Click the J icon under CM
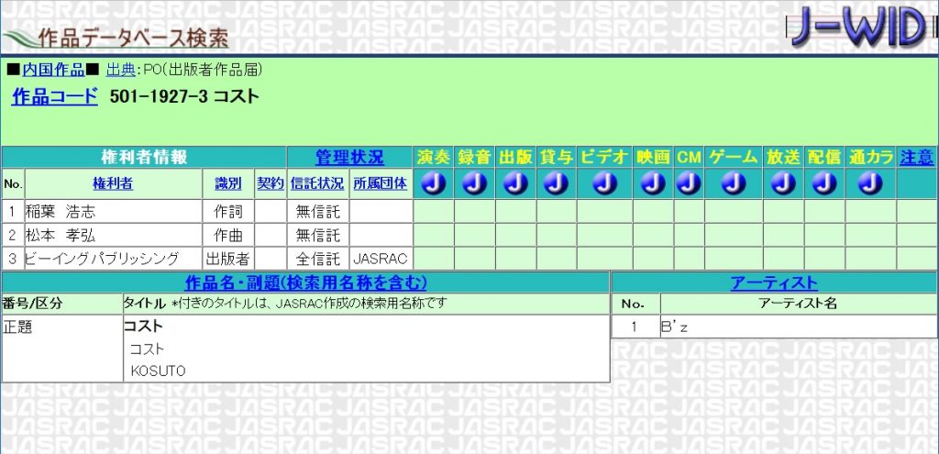The image size is (939, 454). tap(690, 183)
